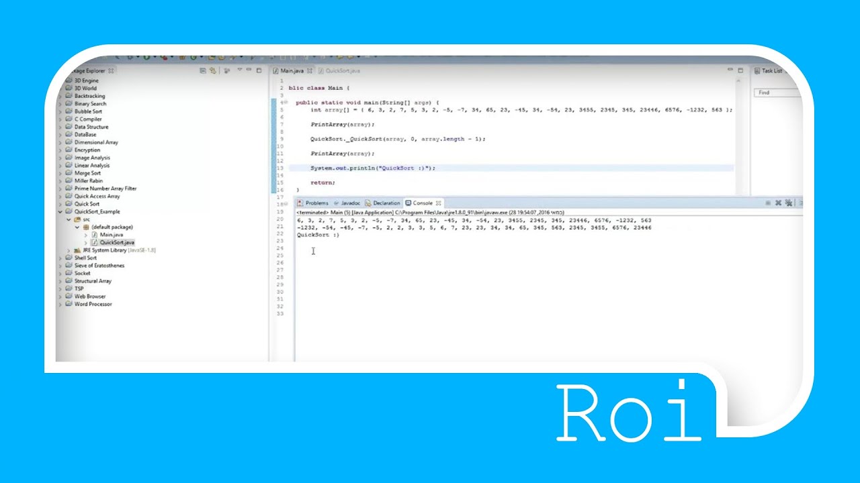Viewport: 860px width, 483px height.
Task: Select Quick Access Array project
Action: [97, 196]
